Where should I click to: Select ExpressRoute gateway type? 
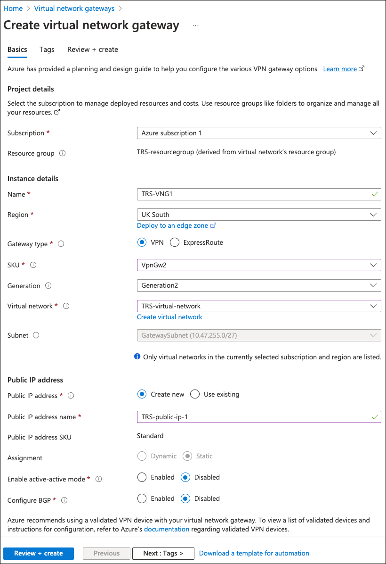tap(175, 242)
